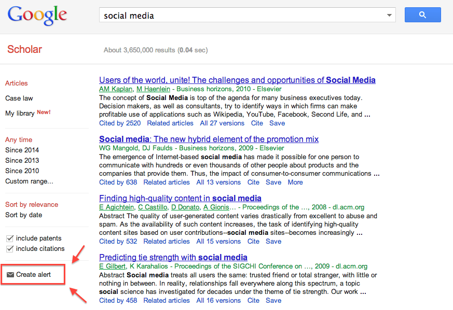
Task: Expand More options for Mangold article
Action: 295,182
